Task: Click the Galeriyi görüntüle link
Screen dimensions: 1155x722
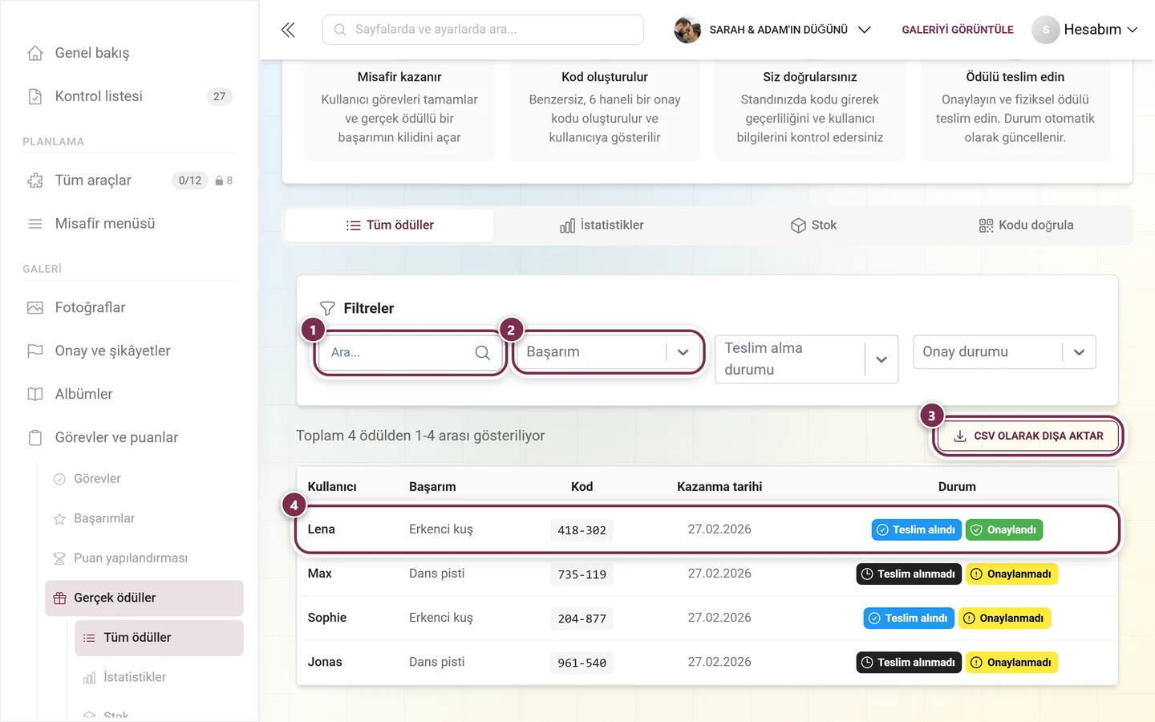Action: click(x=958, y=30)
